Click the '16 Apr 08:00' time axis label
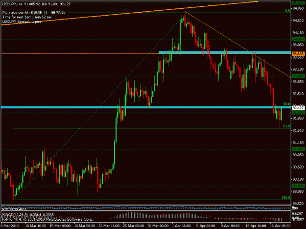 click(x=281, y=226)
